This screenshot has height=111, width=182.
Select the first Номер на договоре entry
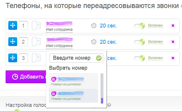pyautogui.click(x=74, y=81)
